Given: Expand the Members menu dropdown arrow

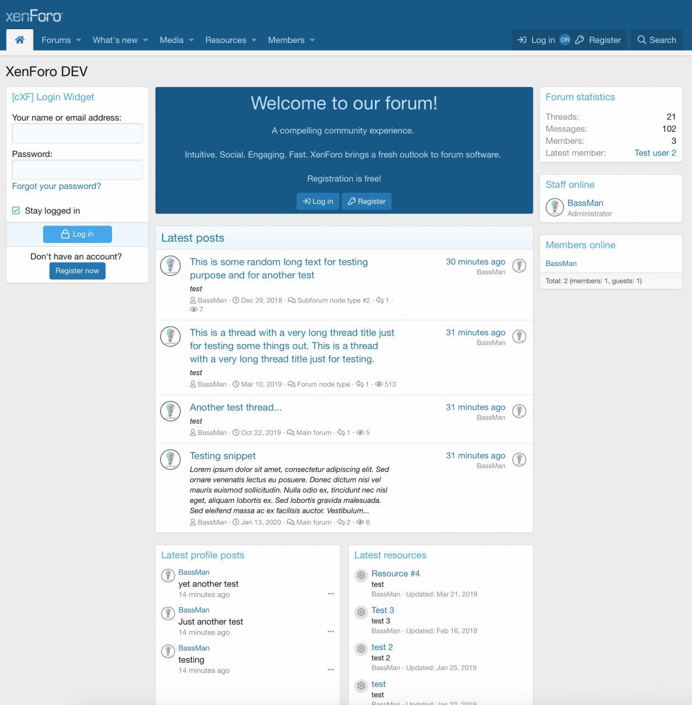Looking at the screenshot, I should pyautogui.click(x=312, y=40).
